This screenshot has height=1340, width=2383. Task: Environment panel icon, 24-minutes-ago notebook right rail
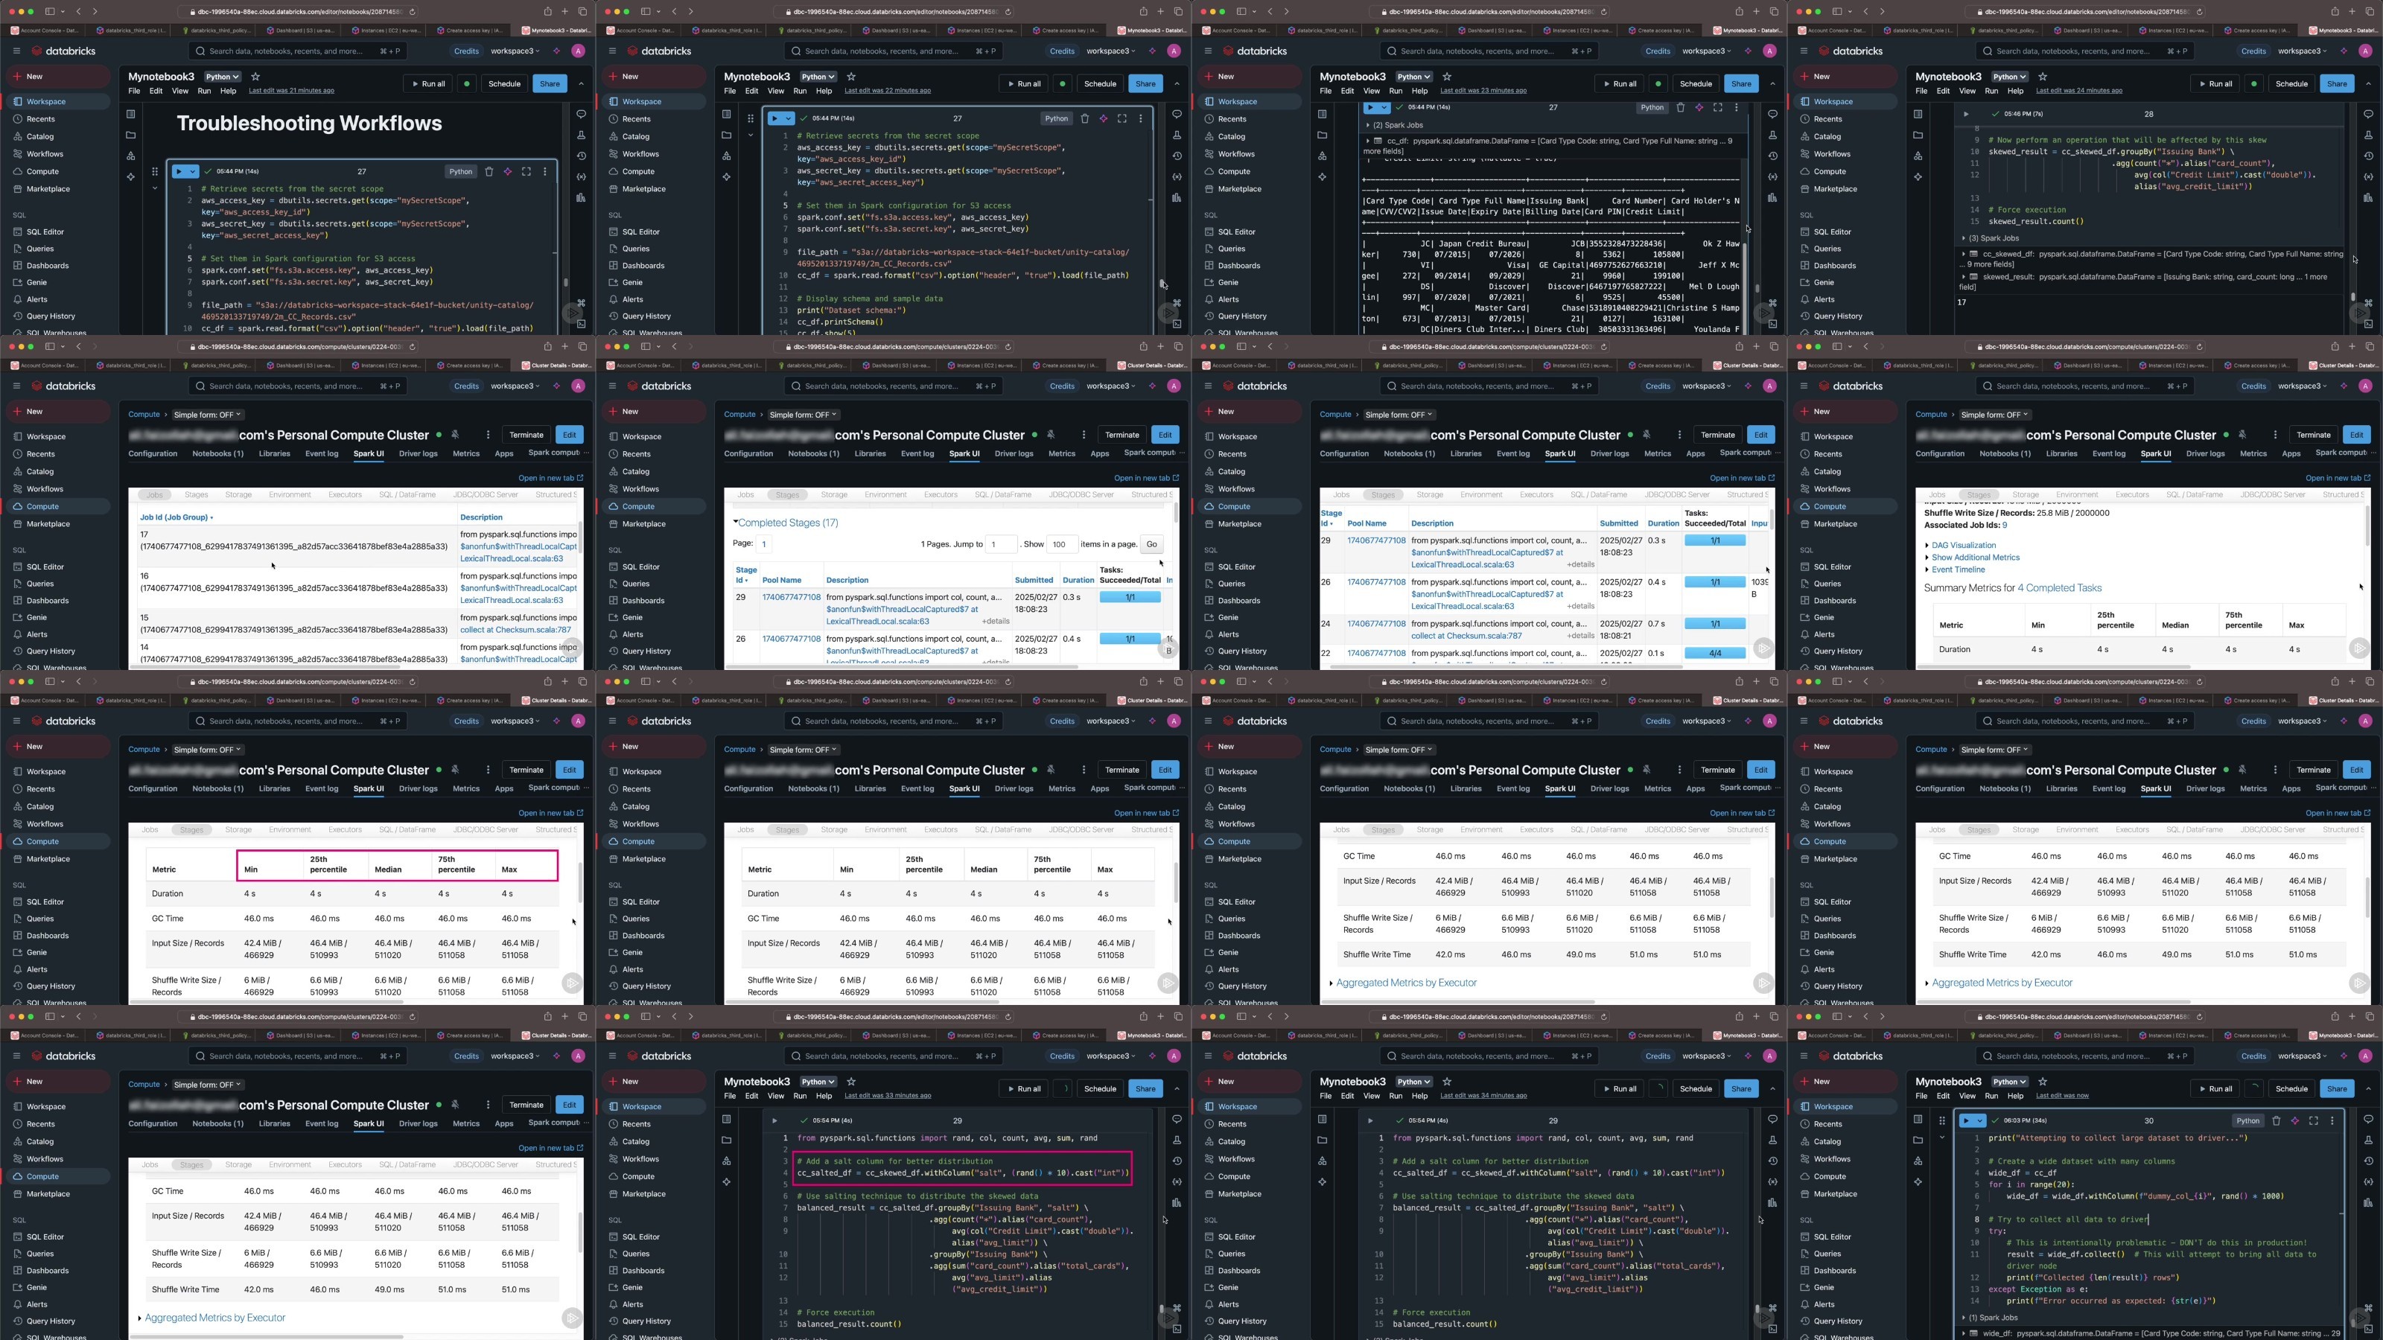pyautogui.click(x=2368, y=197)
